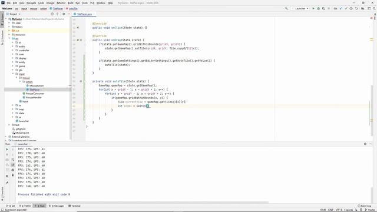Image resolution: width=377 pixels, height=212 pixels.
Task: Click the horizontal scrollbar in Run console
Action: [143, 203]
